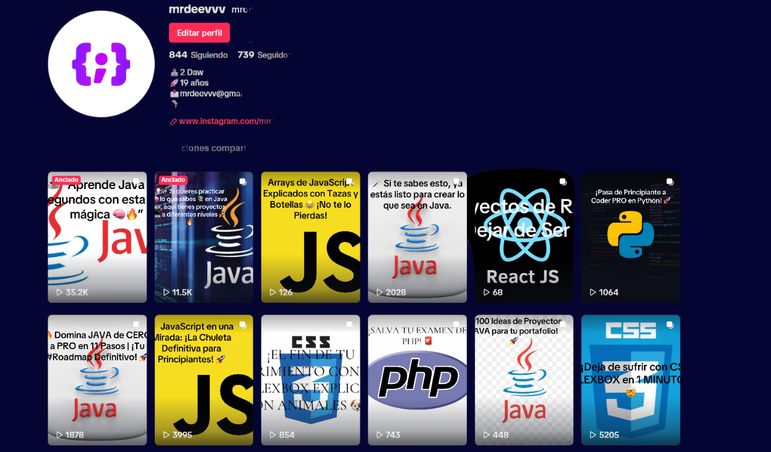The image size is (771, 452).
Task: Click the carousel icon on the React JS video
Action: (563, 181)
